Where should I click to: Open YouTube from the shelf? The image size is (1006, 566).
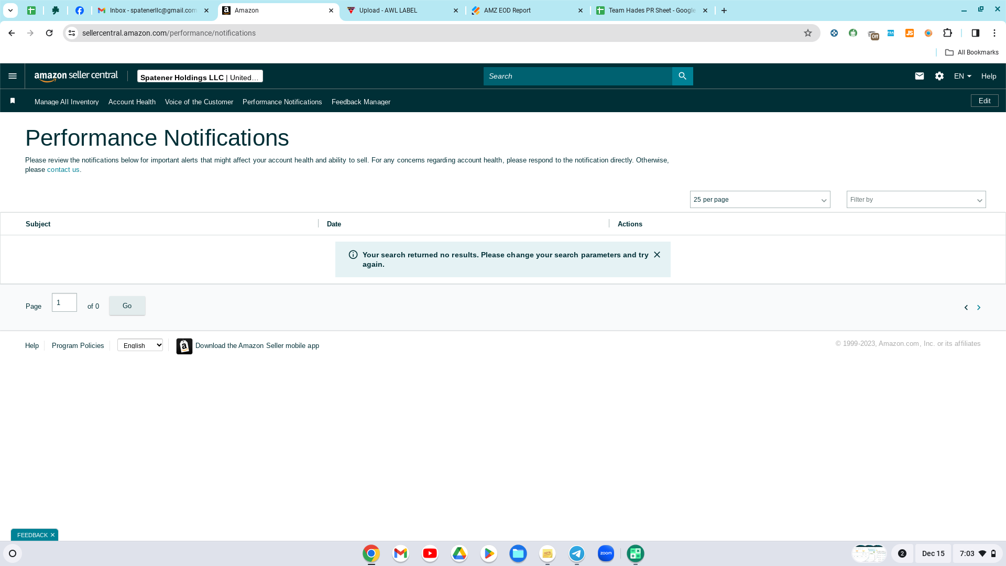point(430,553)
